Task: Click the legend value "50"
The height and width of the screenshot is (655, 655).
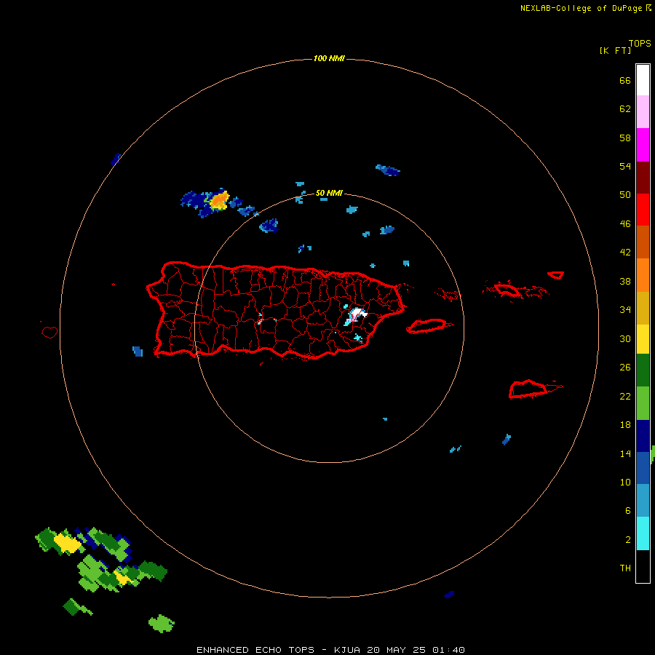Action: click(x=625, y=195)
